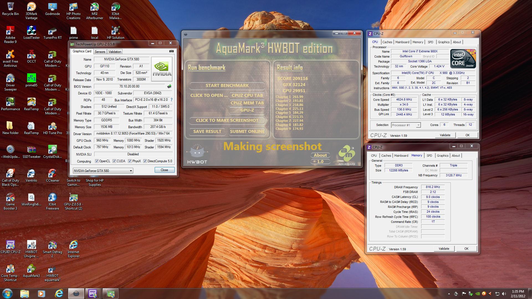
Task: Select the TunerPro RT desktop icon
Action: click(x=52, y=33)
